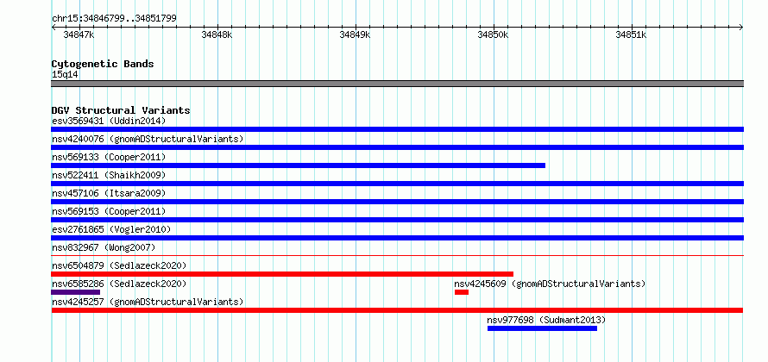Image resolution: width=768 pixels, height=362 pixels.
Task: Select the red nsv4245257 variant bar
Action: [397, 310]
